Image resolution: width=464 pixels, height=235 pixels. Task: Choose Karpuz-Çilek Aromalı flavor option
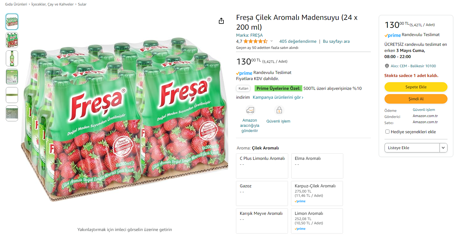click(x=317, y=193)
